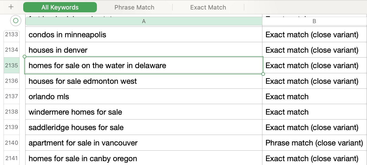The image size is (367, 165).
Task: Select row header 2137
Action: point(12,96)
